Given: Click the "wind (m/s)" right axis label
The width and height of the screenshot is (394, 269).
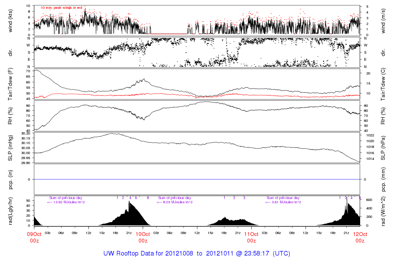Looking at the screenshot, I should click(x=383, y=20).
